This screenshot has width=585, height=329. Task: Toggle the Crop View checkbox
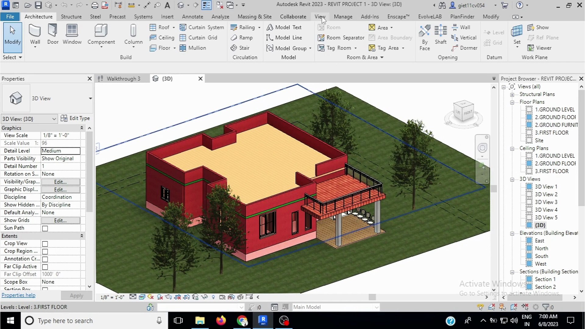click(x=45, y=244)
